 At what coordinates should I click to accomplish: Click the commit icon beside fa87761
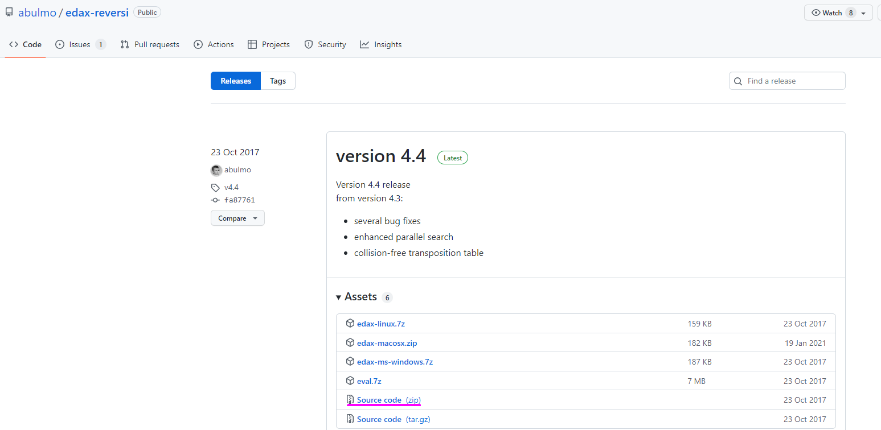(x=215, y=200)
